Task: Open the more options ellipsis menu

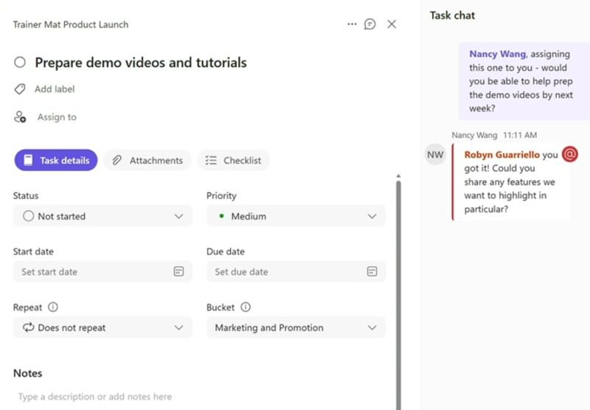Action: click(352, 24)
